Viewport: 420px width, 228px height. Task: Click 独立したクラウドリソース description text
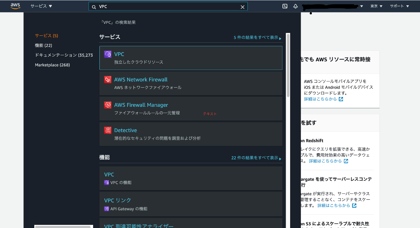139,62
